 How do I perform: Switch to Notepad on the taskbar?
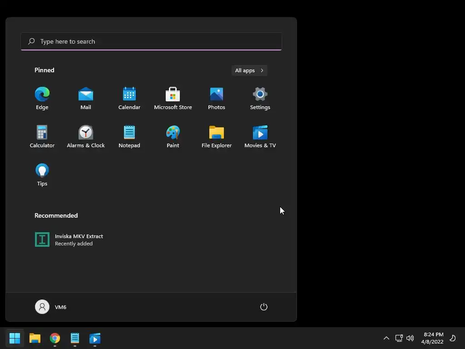click(75, 338)
